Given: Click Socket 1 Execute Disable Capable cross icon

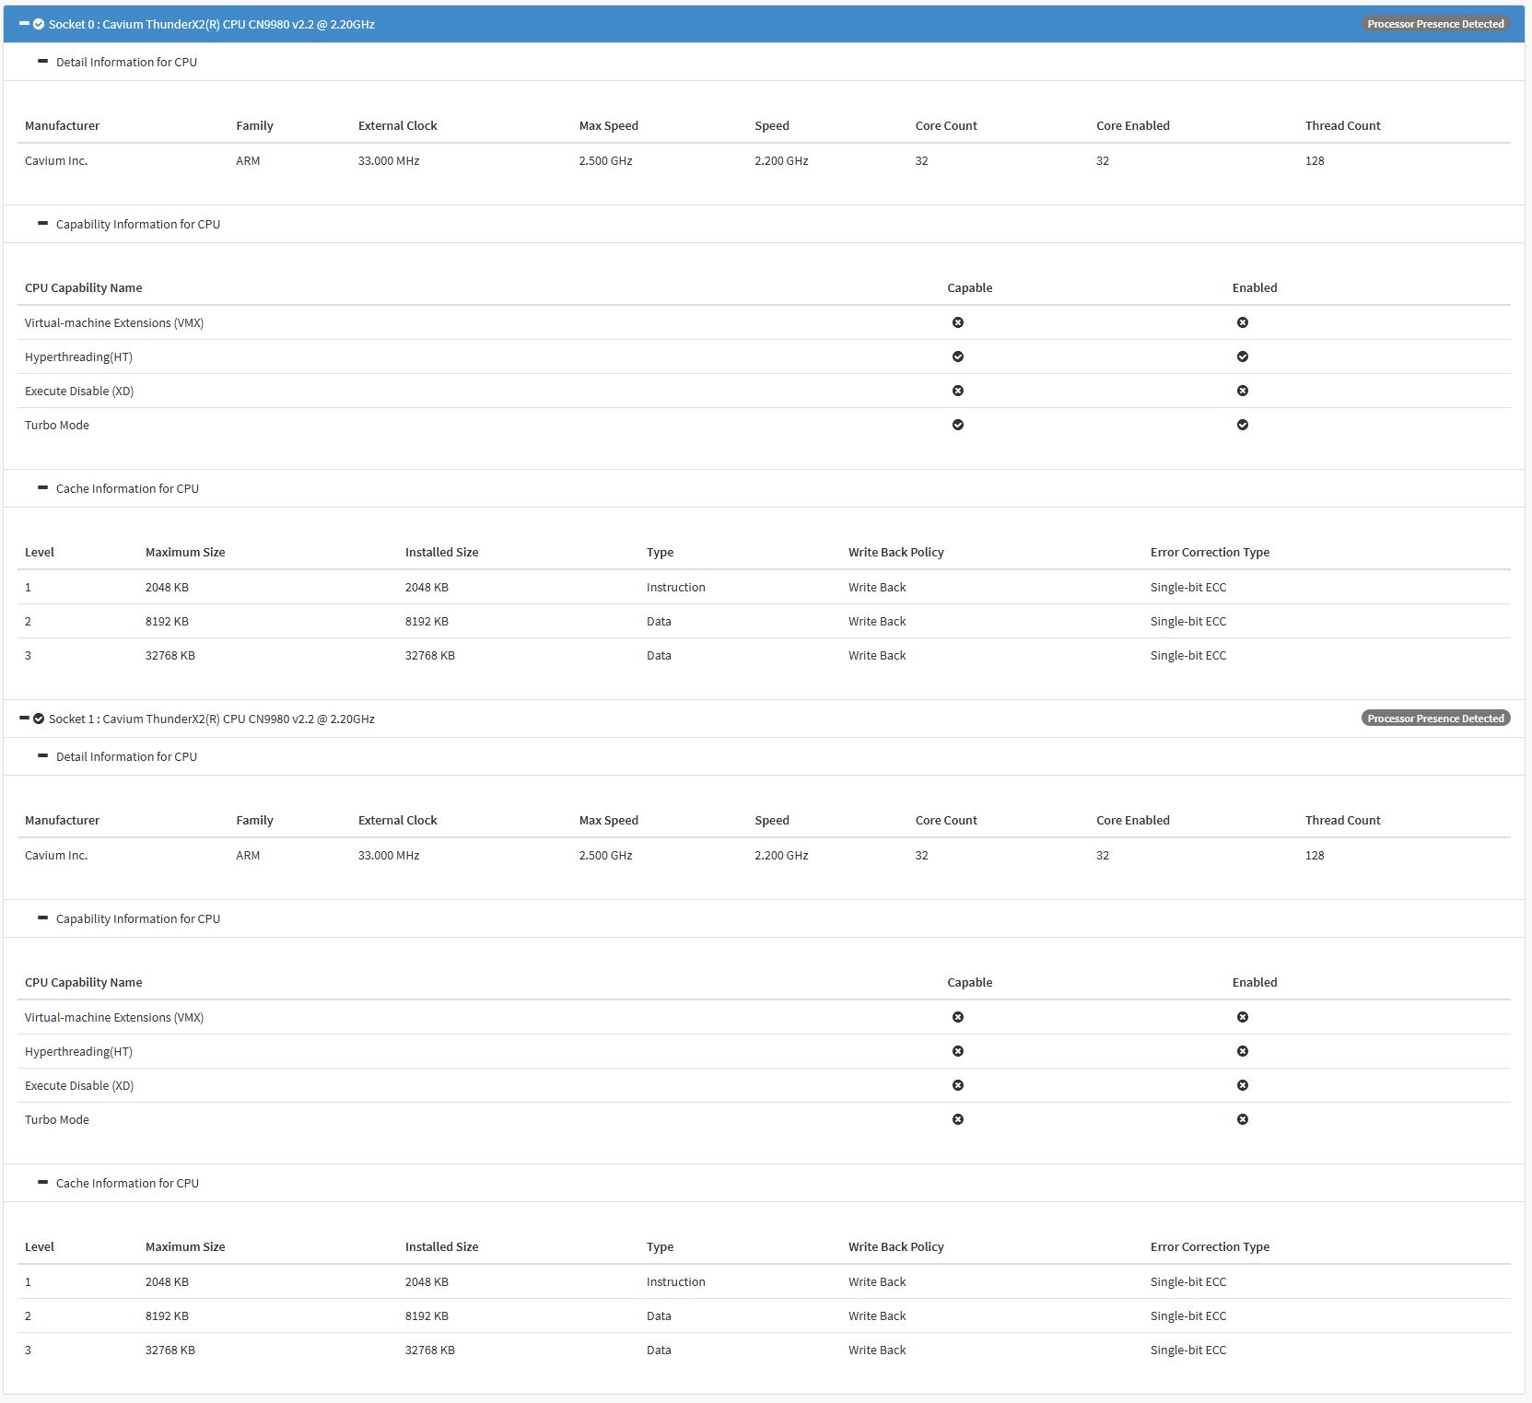Looking at the screenshot, I should [958, 1085].
